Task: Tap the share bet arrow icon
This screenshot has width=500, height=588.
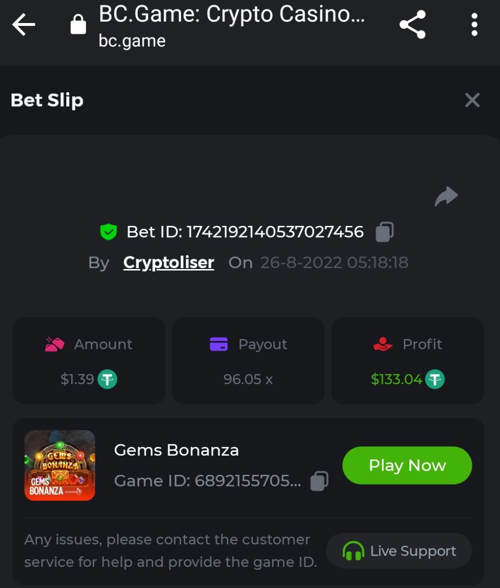Action: click(446, 196)
